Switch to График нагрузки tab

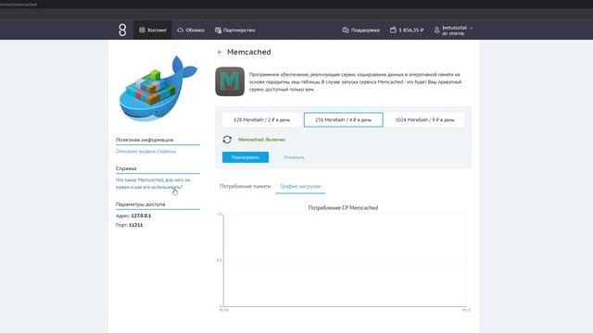(x=300, y=186)
